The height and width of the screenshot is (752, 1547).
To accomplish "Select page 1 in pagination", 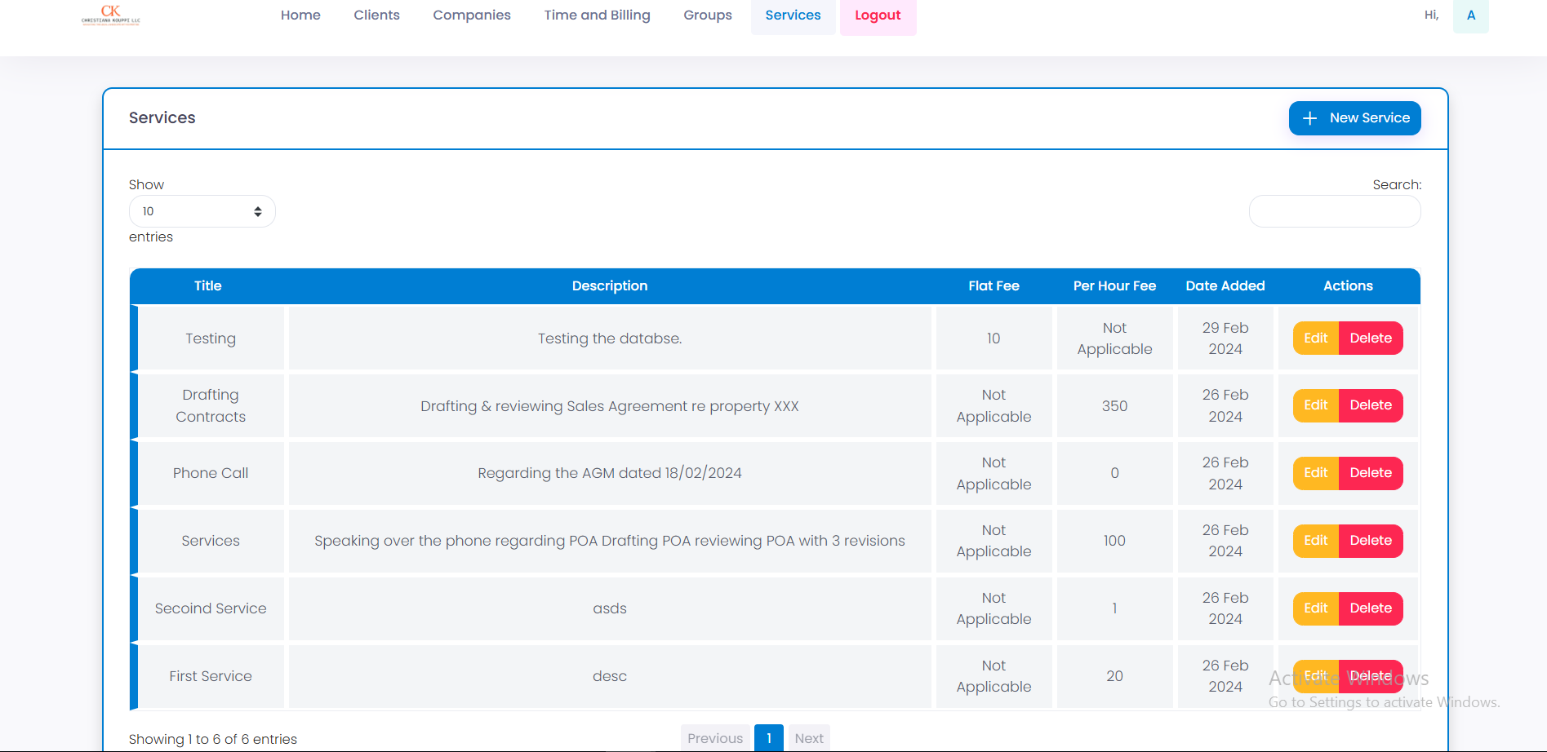I will [x=768, y=738].
